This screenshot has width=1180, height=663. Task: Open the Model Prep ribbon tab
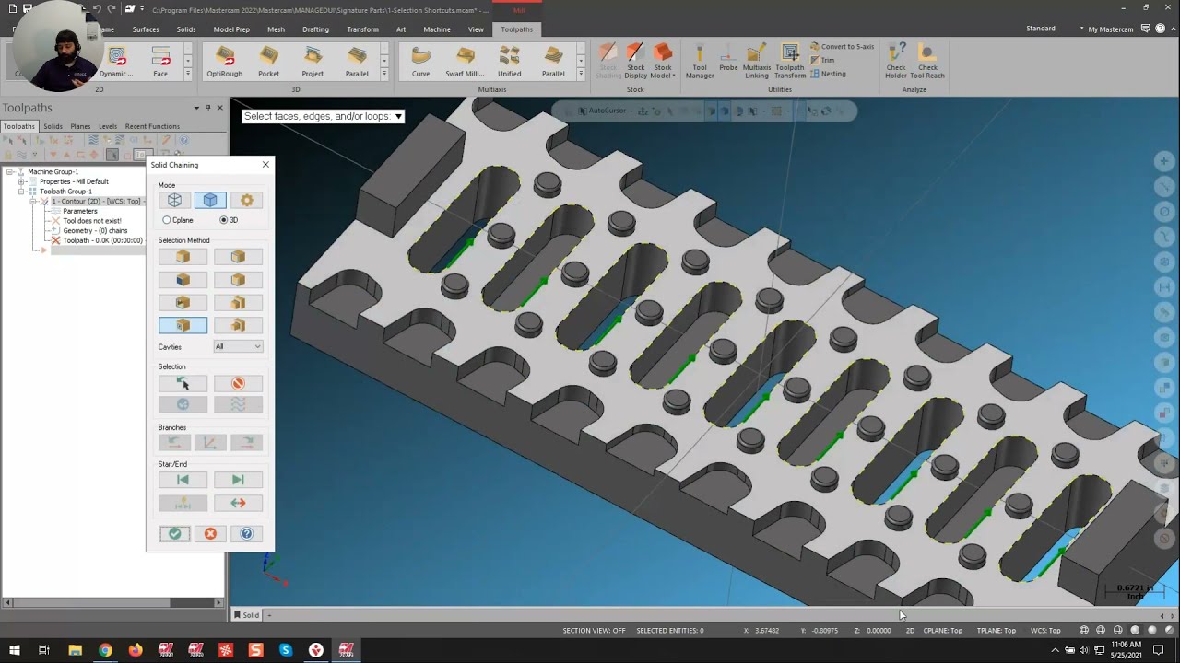(x=231, y=29)
